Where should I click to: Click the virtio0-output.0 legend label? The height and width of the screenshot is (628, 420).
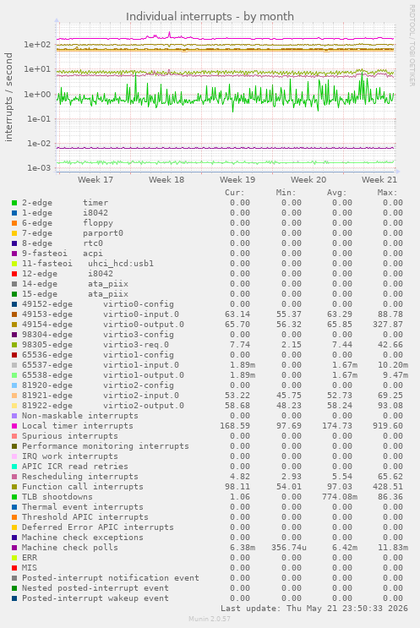click(144, 325)
